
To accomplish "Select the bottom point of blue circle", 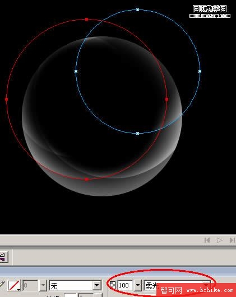I will pos(138,133).
